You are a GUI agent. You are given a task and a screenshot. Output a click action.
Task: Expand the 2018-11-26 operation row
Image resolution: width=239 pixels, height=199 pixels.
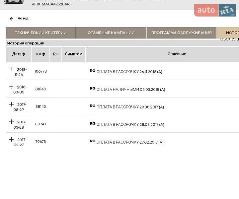pos(11,69)
